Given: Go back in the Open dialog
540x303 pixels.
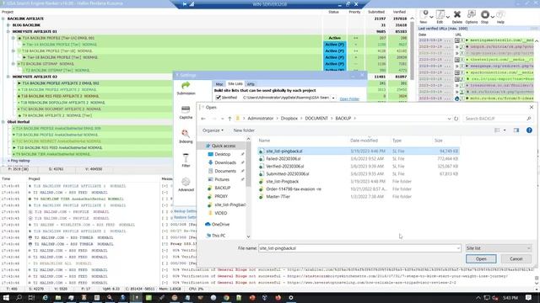Looking at the screenshot, I should [203, 119].
